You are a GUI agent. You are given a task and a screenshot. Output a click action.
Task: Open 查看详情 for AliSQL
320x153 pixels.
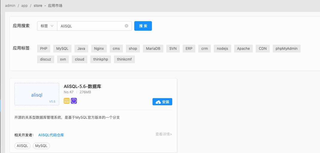click(x=164, y=134)
